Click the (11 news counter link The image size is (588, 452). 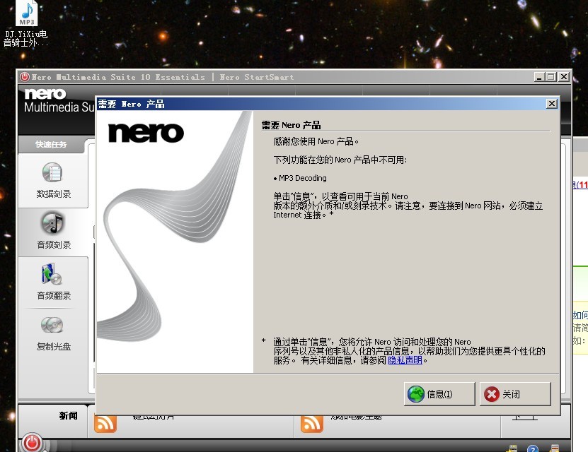[582, 185]
